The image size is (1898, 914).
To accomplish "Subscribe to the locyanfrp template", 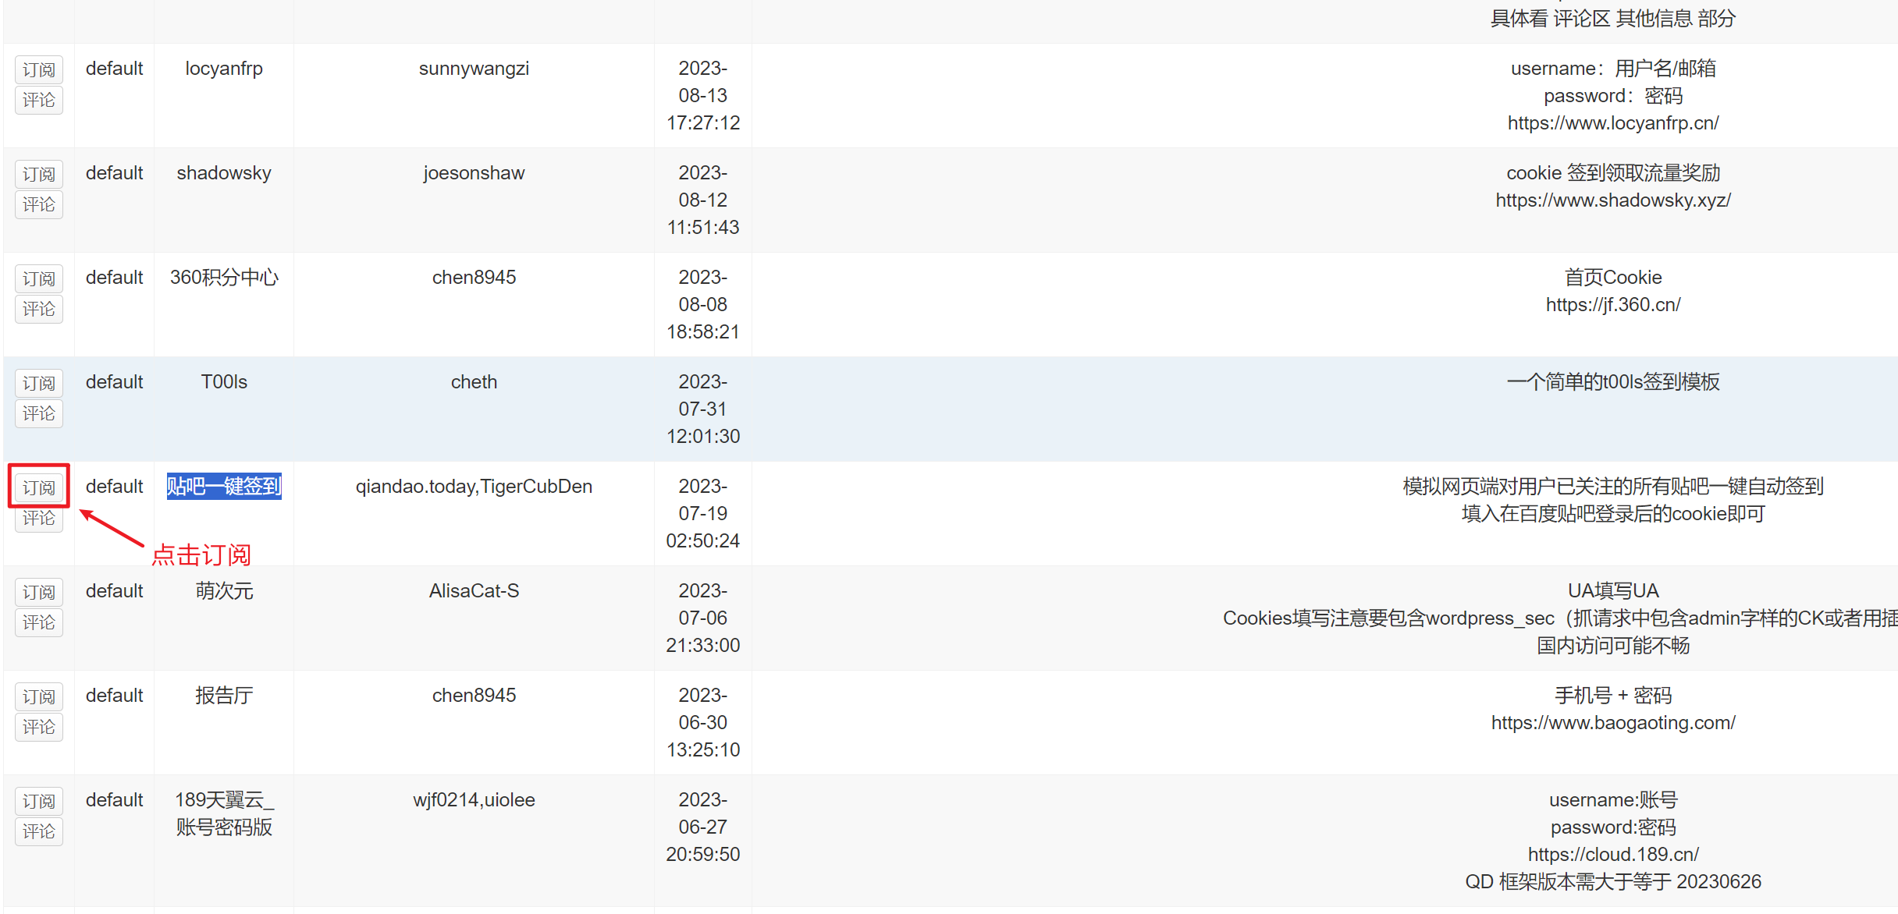I will pos(38,69).
